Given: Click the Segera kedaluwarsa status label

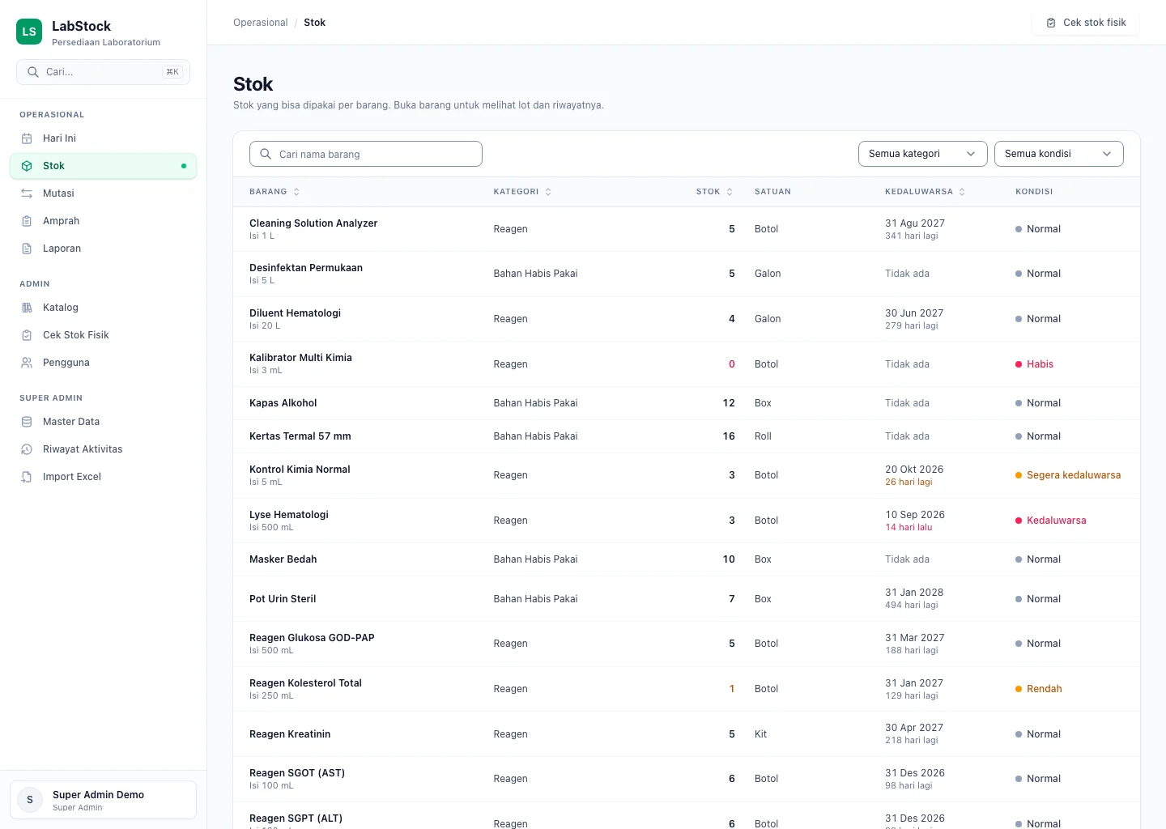Looking at the screenshot, I should point(1074,475).
